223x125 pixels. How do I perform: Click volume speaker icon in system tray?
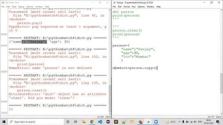(x=195, y=122)
